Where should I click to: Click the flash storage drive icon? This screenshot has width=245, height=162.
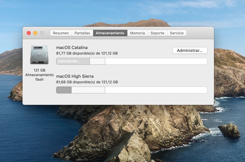(x=39, y=55)
